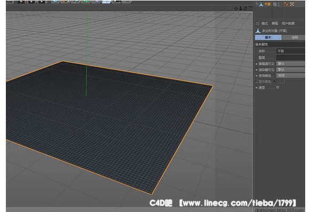Open the 模式 menu in Attribute Manager
310x212 pixels.
pos(265,23)
